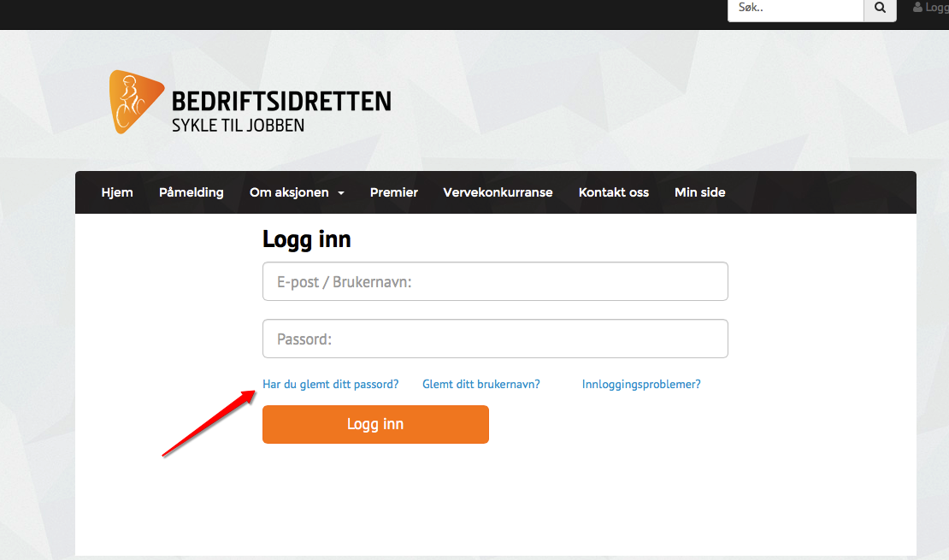The width and height of the screenshot is (949, 560).
Task: Go to Hjem in the navigation bar
Action: [117, 192]
